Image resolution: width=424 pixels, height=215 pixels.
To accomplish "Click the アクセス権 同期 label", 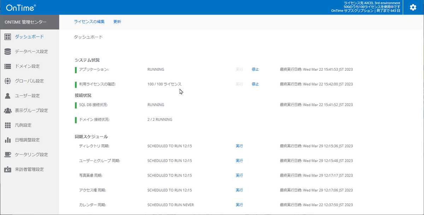I will 92,190.
